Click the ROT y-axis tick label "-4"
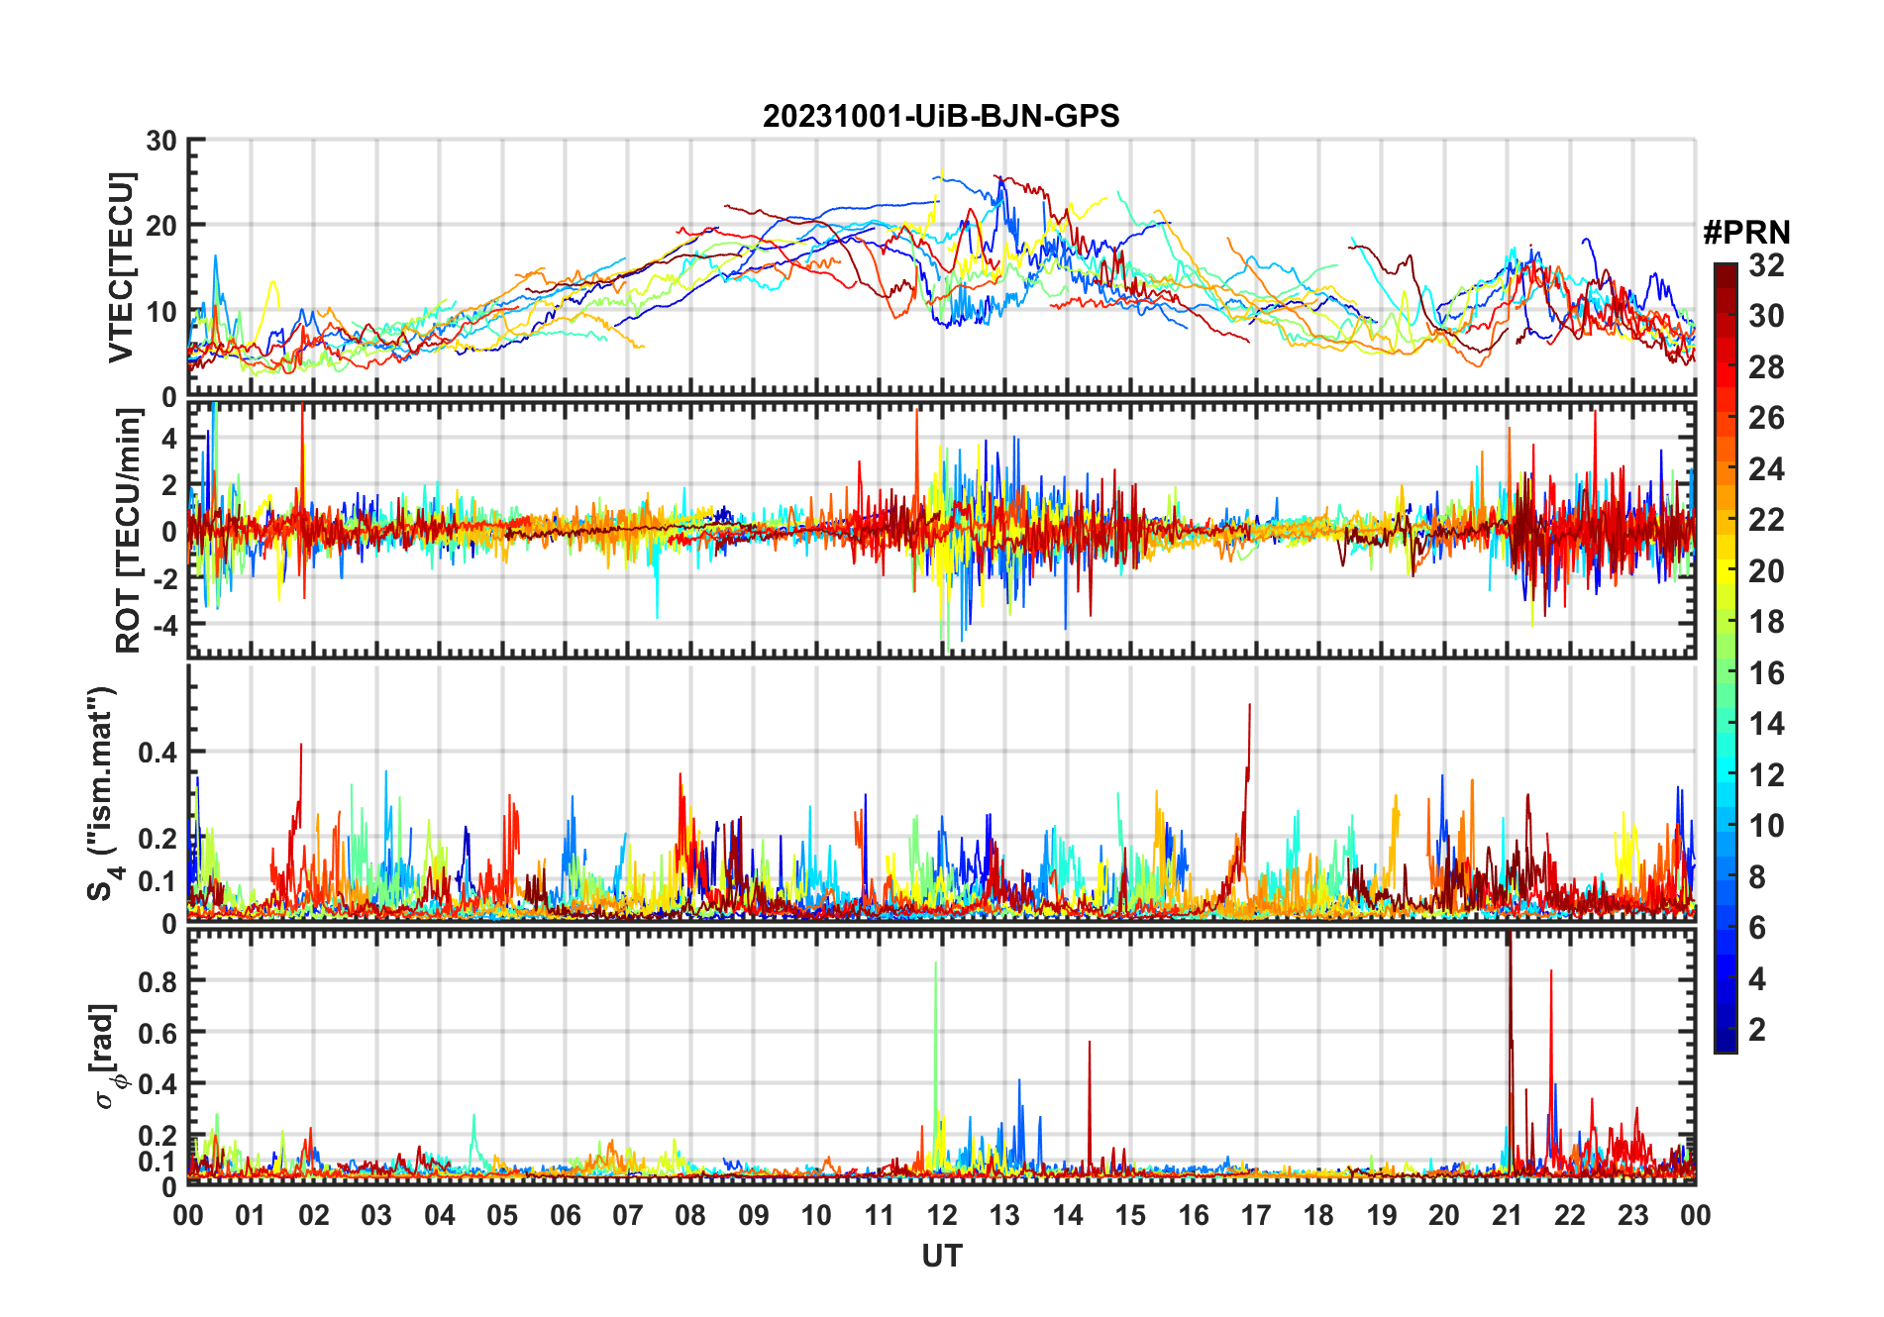The image size is (1884, 1317). tap(163, 626)
